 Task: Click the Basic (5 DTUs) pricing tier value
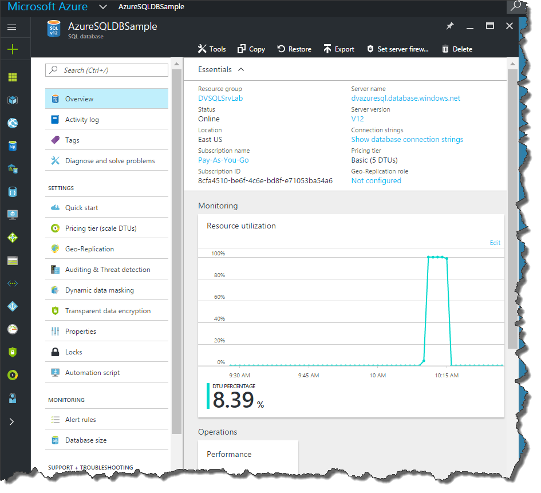coord(374,160)
